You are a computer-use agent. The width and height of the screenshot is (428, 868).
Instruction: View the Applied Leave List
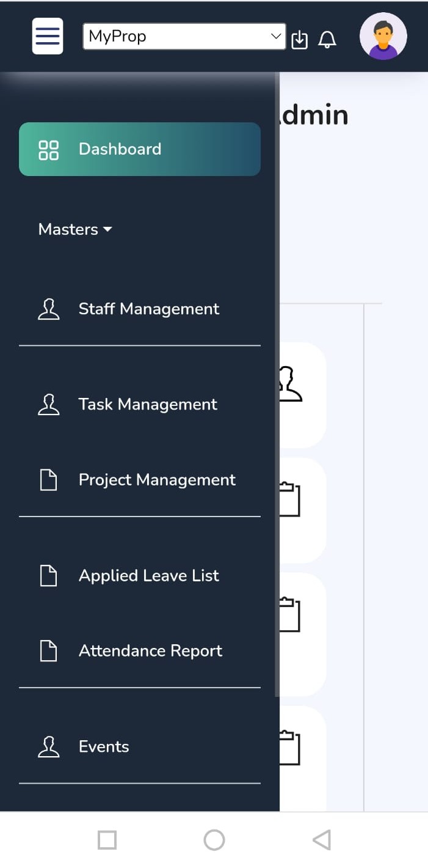[148, 575]
